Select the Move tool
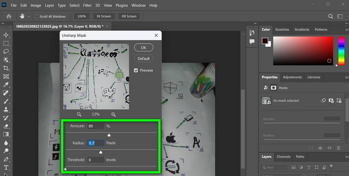 pos(6,35)
